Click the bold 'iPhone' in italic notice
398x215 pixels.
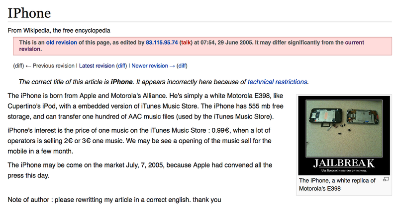tap(121, 82)
